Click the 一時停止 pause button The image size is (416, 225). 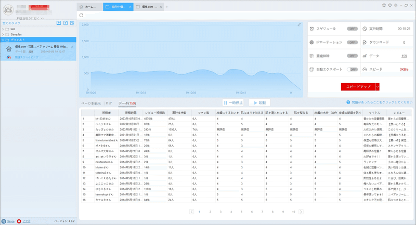pos(233,103)
